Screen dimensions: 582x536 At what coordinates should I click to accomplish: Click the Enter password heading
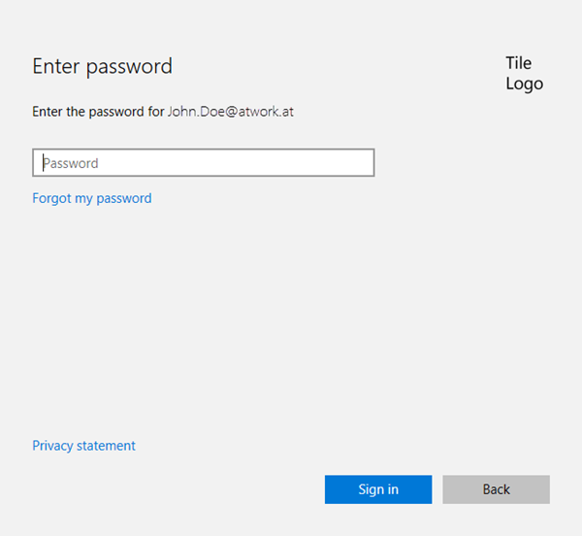click(x=102, y=66)
